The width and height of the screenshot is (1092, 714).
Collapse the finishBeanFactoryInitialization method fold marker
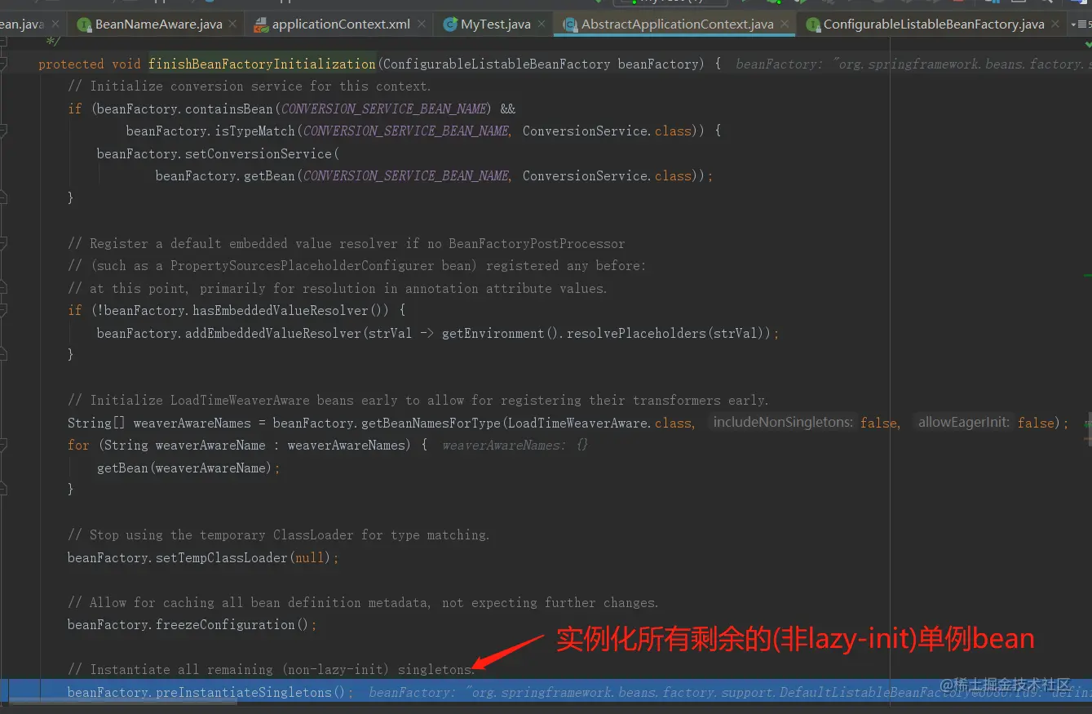click(2, 64)
